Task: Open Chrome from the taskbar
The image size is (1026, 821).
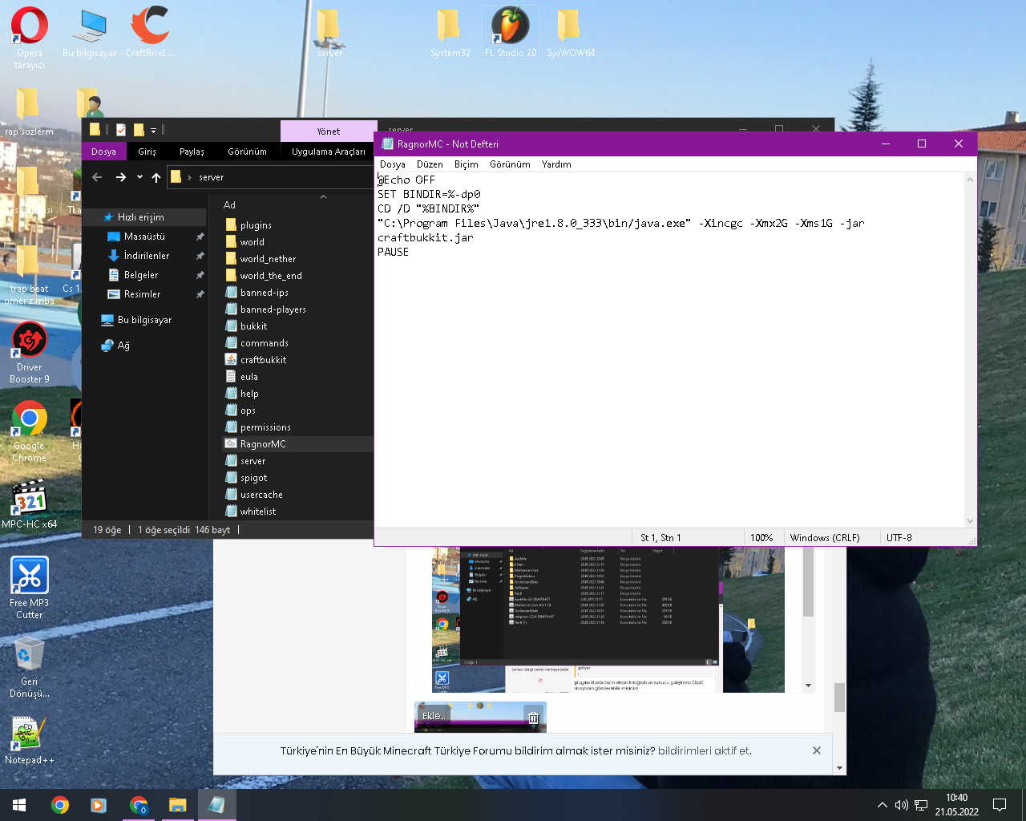Action: 60,805
